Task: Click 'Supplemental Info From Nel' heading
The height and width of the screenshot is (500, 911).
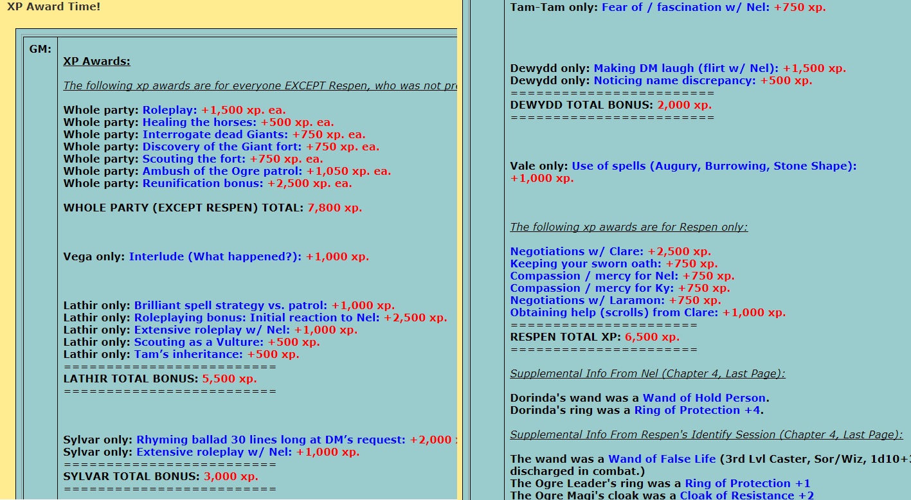Action: point(648,374)
